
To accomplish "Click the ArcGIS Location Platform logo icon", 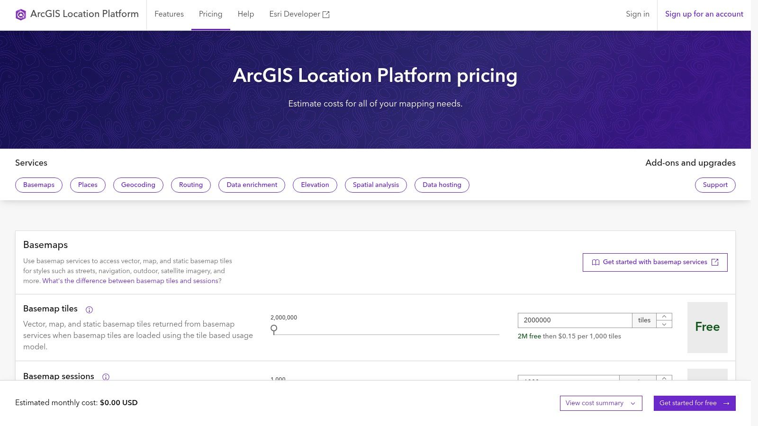I will [20, 15].
